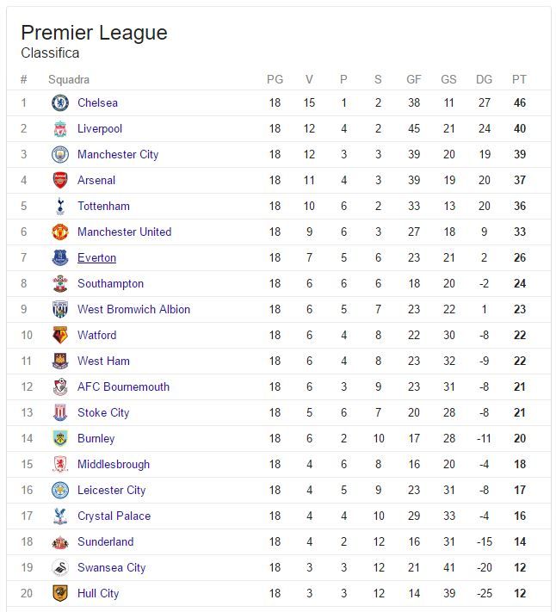The height and width of the screenshot is (612, 556).
Task: Open the West Bromwich Albion link
Action: (133, 309)
